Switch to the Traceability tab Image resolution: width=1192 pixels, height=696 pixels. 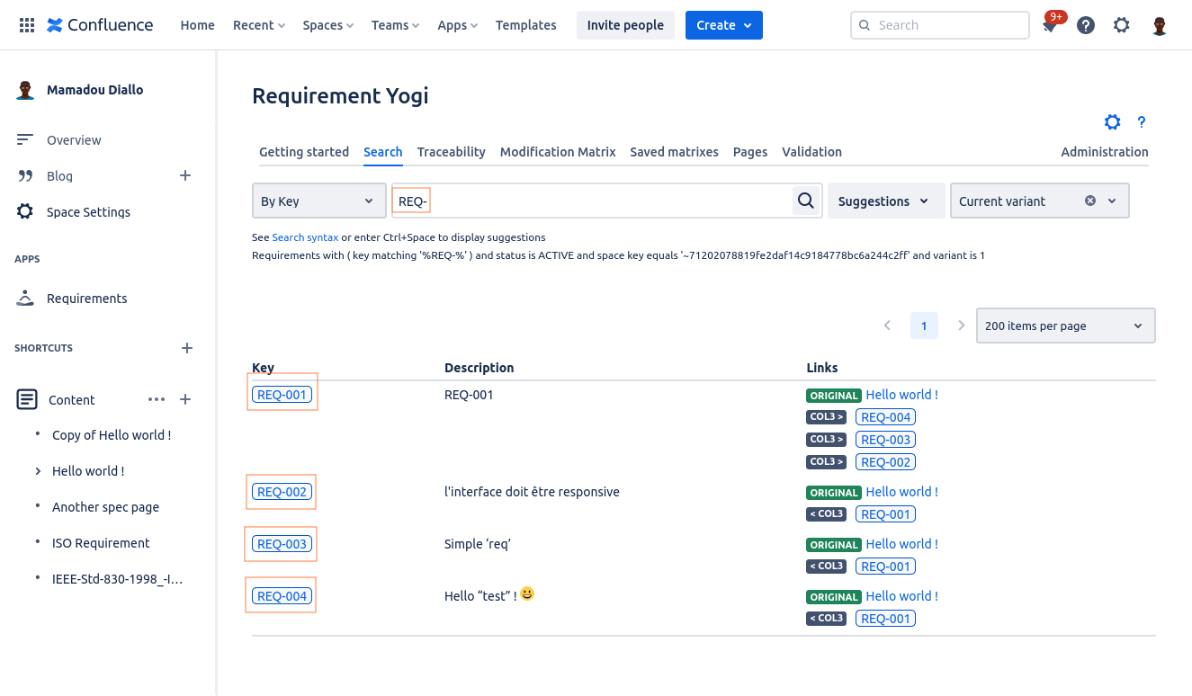point(451,152)
